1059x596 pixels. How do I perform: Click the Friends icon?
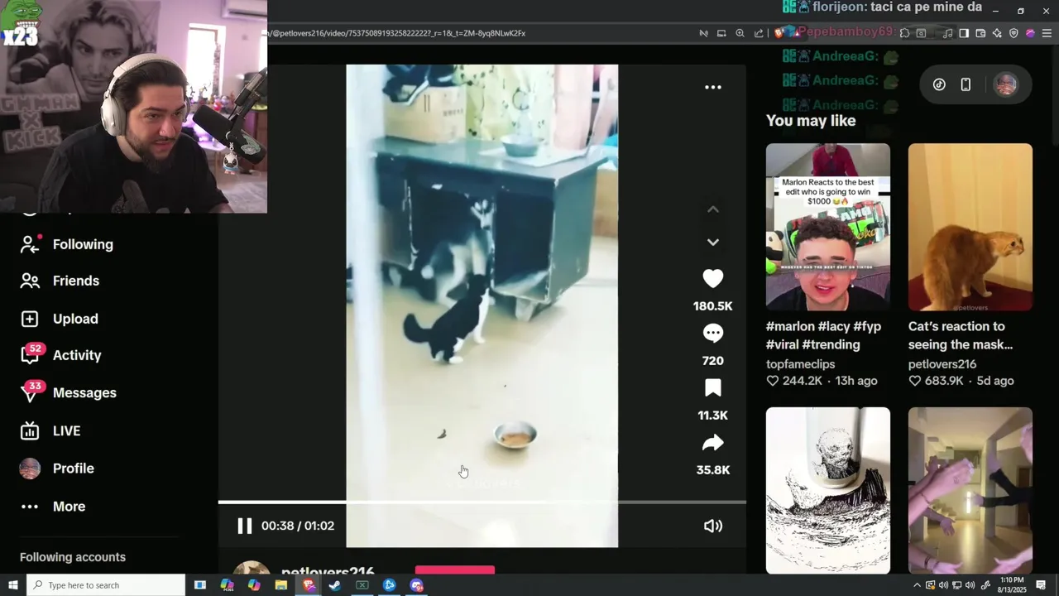pyautogui.click(x=30, y=281)
